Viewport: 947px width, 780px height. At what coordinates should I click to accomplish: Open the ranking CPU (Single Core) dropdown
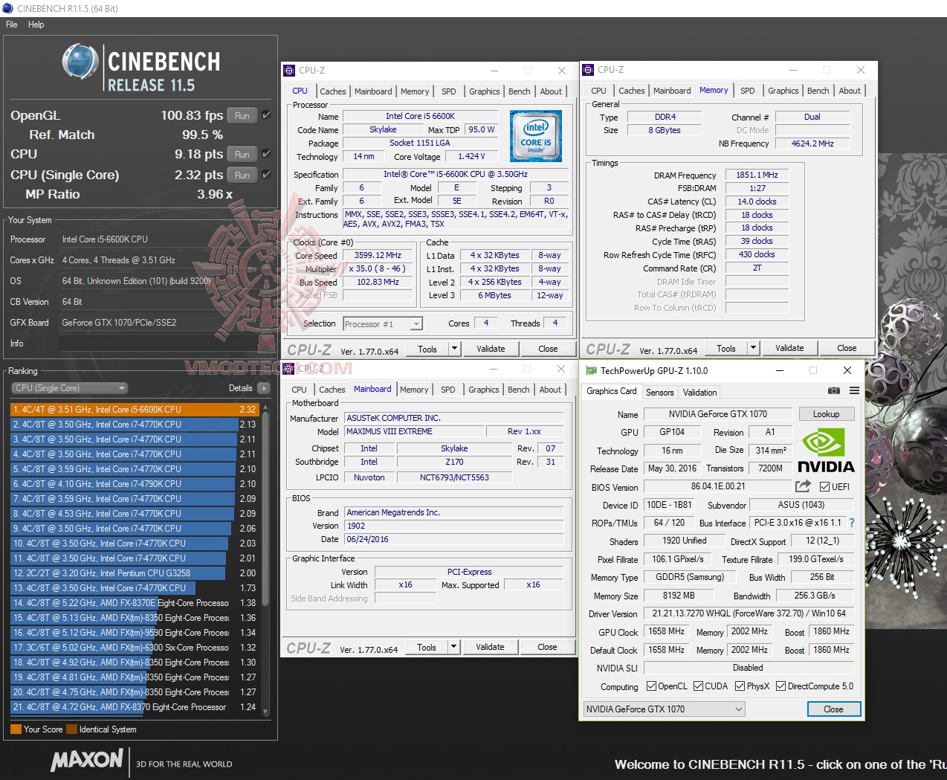(70, 388)
